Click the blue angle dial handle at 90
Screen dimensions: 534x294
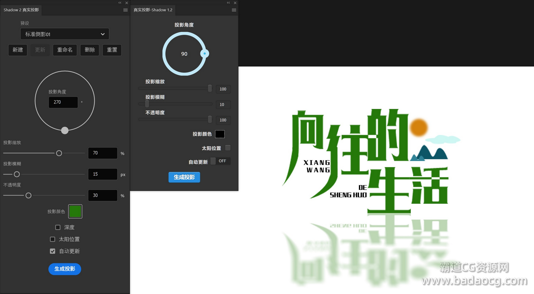coord(205,54)
